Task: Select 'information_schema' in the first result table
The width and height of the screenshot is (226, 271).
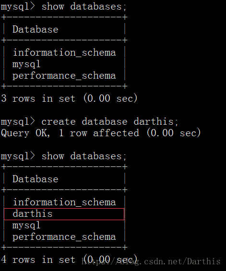Action: [x=64, y=53]
